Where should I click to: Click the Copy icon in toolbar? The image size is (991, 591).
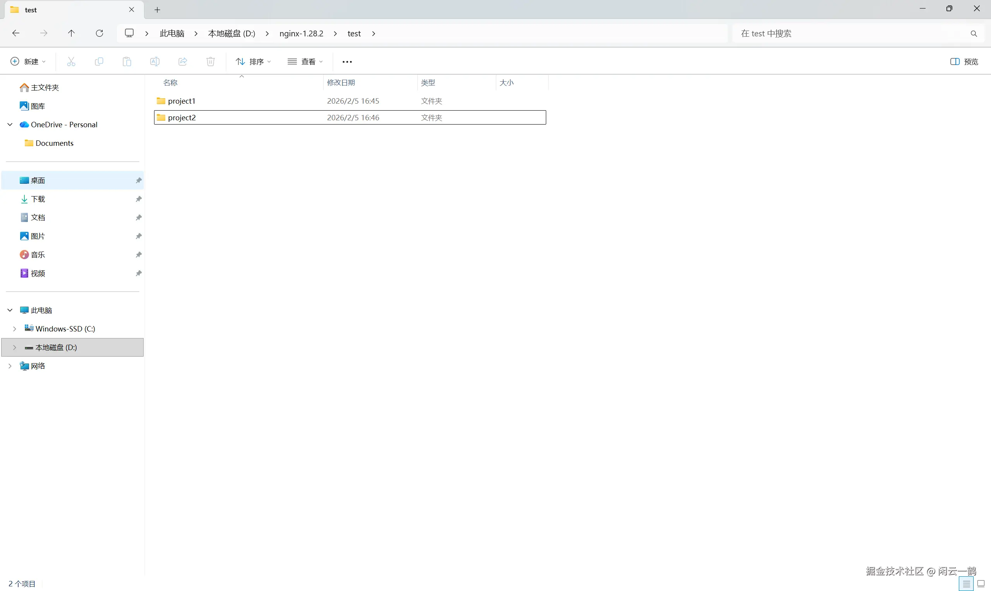(x=99, y=61)
